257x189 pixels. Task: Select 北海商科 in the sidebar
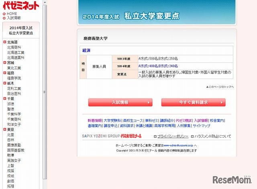coord(14,47)
